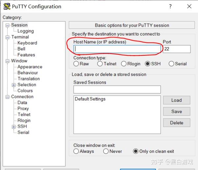The image size is (198, 170).
Task: Open the Serial category in tree
Action: point(23,132)
